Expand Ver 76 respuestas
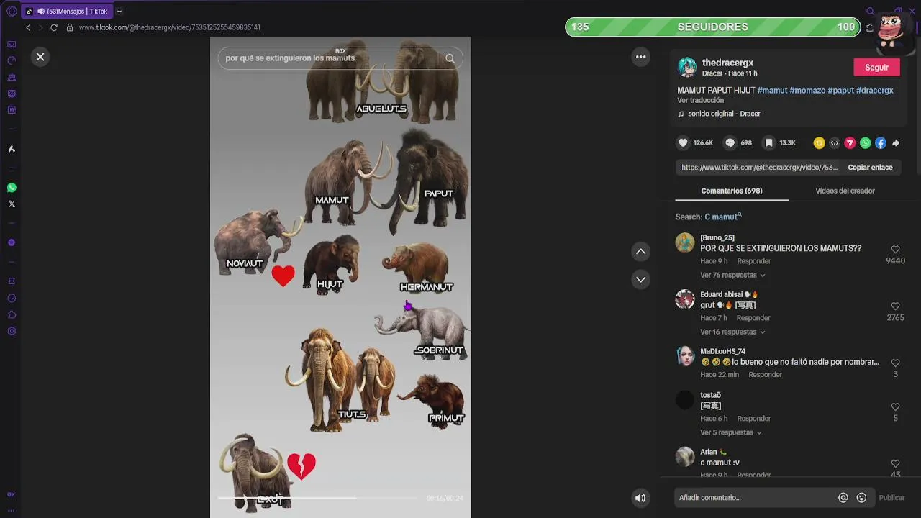This screenshot has width=921, height=518. (732, 276)
